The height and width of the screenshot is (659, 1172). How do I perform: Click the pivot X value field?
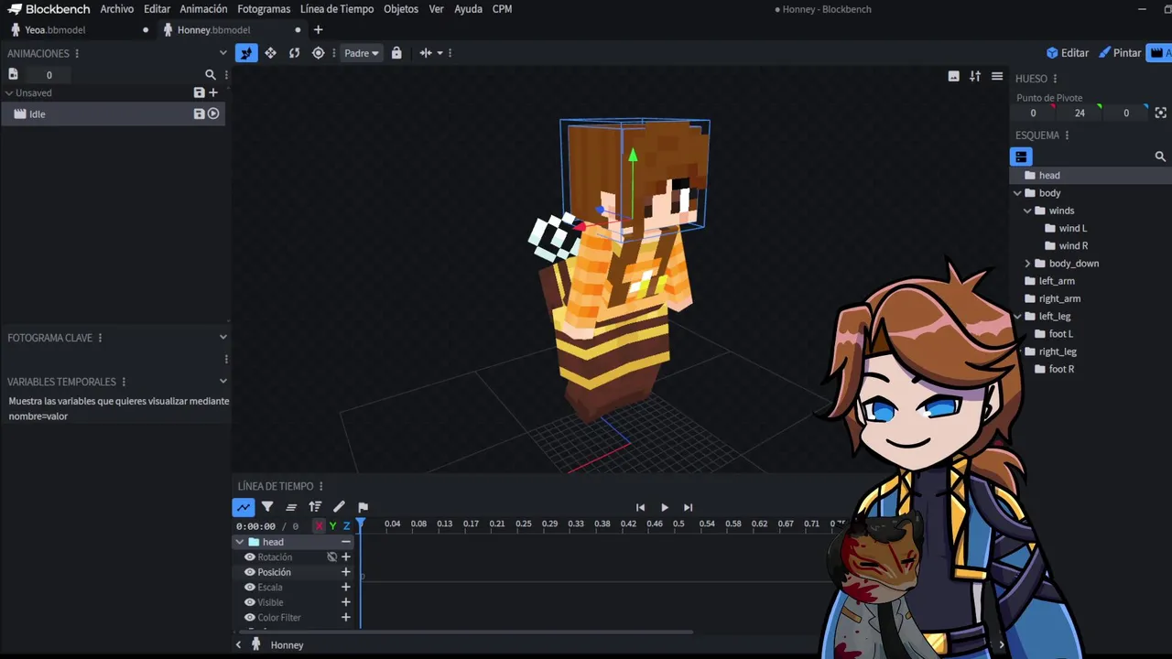click(1033, 113)
